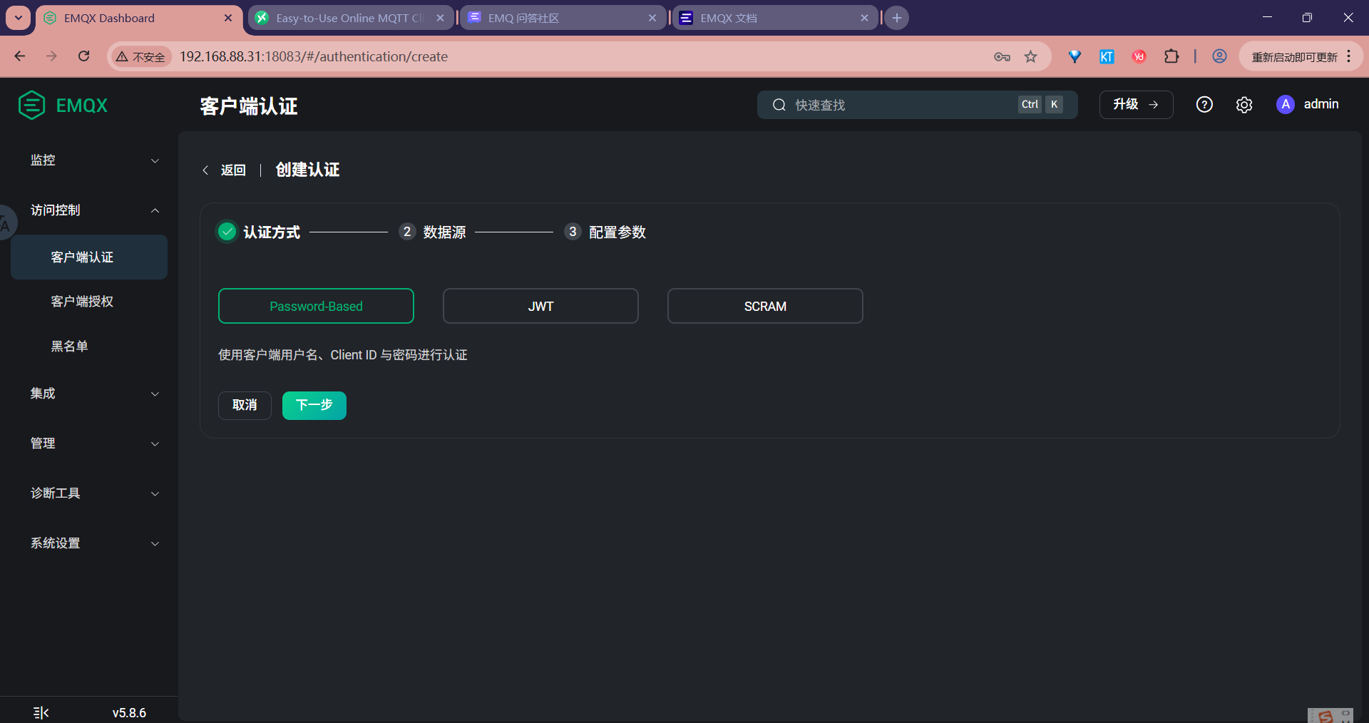Click the 返回 link
Screen dimensions: 1369x723
coord(233,170)
